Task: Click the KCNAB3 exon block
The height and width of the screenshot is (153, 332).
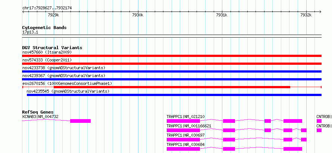Action: [x=81, y=121]
